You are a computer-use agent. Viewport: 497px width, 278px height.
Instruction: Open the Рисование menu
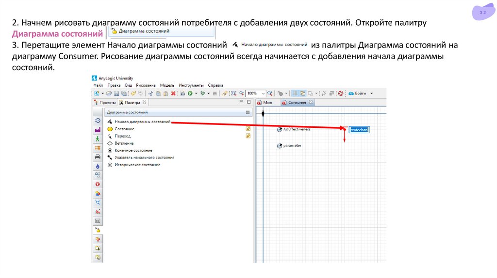(146, 85)
